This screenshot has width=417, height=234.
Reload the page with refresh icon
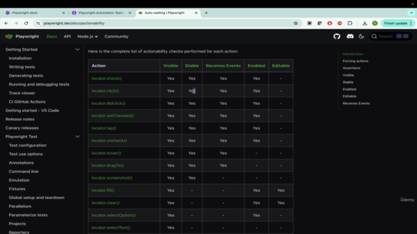coord(26,23)
